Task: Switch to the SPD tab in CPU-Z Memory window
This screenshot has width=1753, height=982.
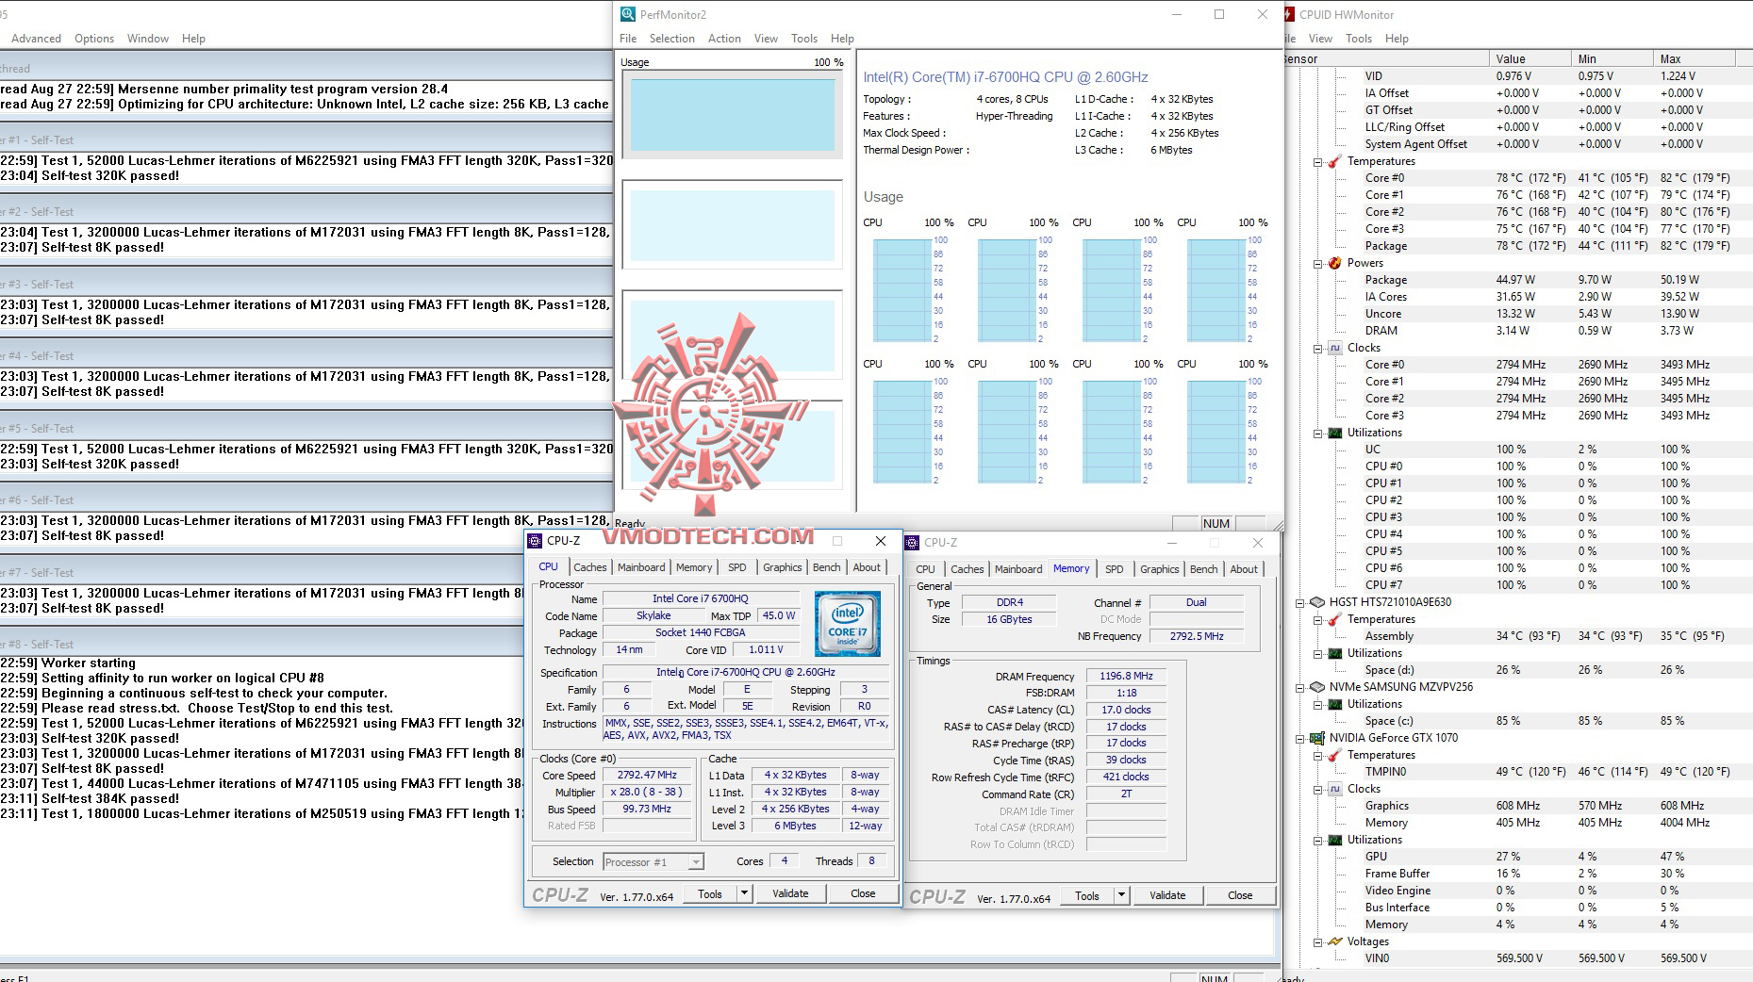Action: (1114, 569)
